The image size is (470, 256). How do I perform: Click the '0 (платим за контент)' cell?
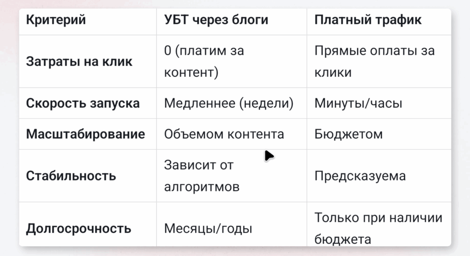[204, 61]
